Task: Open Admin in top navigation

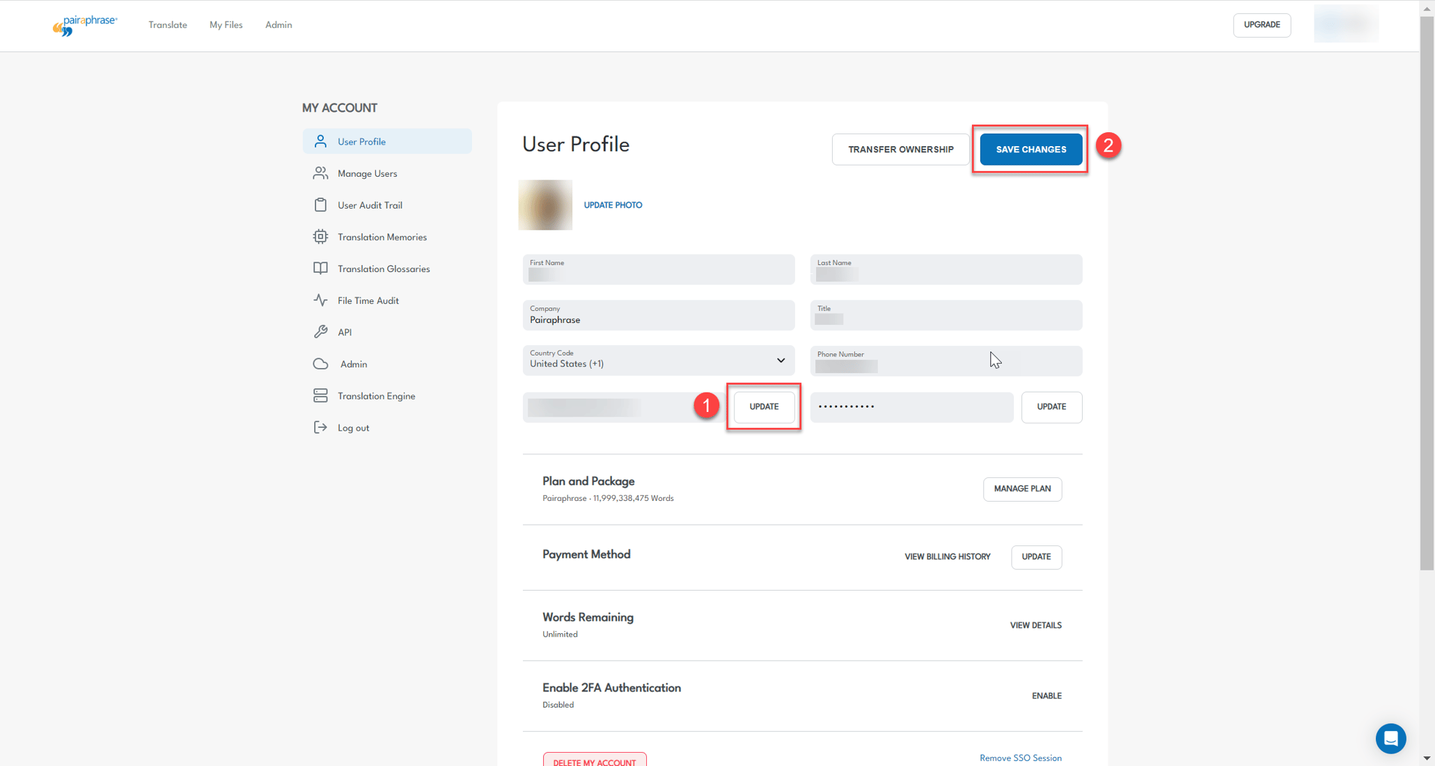Action: click(279, 25)
